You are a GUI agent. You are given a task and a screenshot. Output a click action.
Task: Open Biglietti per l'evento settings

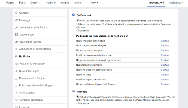40,42
